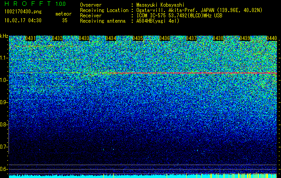Click the 0440 time marker
This screenshot has height=178, width=281.
pos(272,38)
